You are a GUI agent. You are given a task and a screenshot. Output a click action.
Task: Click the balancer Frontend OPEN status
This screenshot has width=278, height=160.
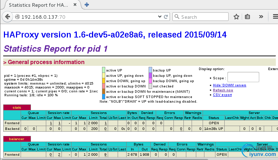(221, 155)
